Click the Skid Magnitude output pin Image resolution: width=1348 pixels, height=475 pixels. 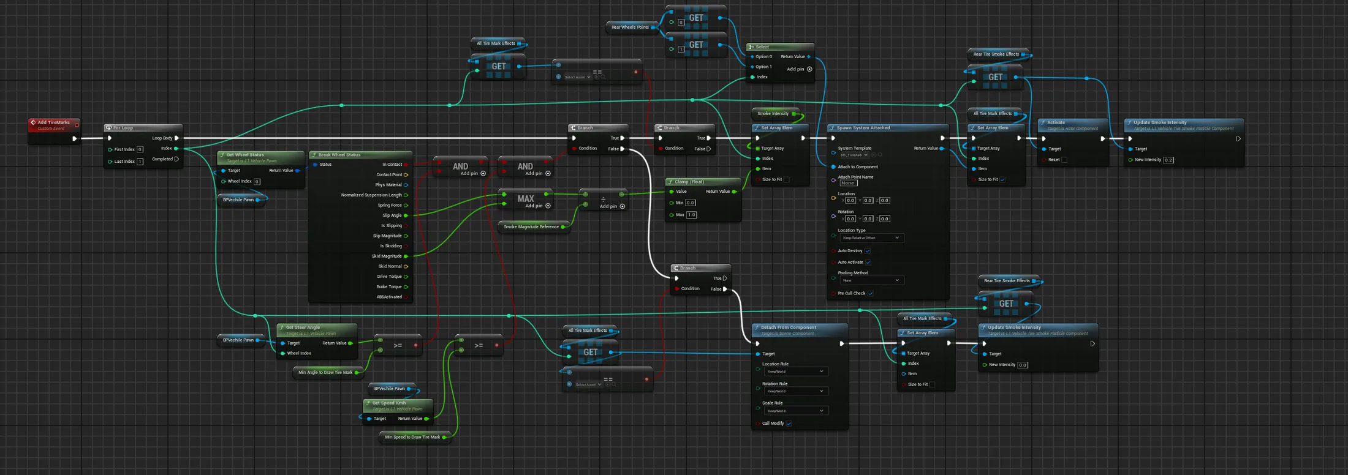point(406,256)
